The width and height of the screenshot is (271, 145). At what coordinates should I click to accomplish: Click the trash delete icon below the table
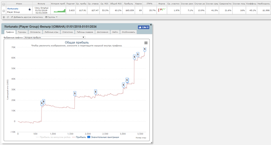coord(4,17)
